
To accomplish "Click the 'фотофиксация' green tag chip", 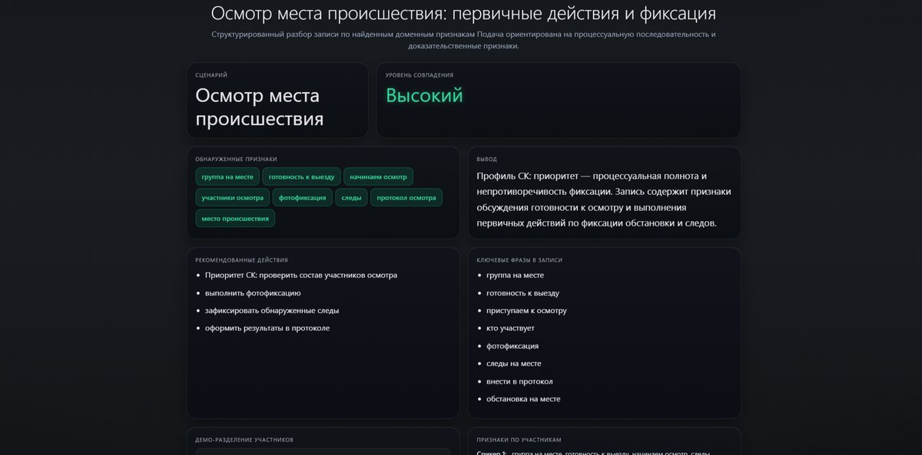I will point(302,197).
